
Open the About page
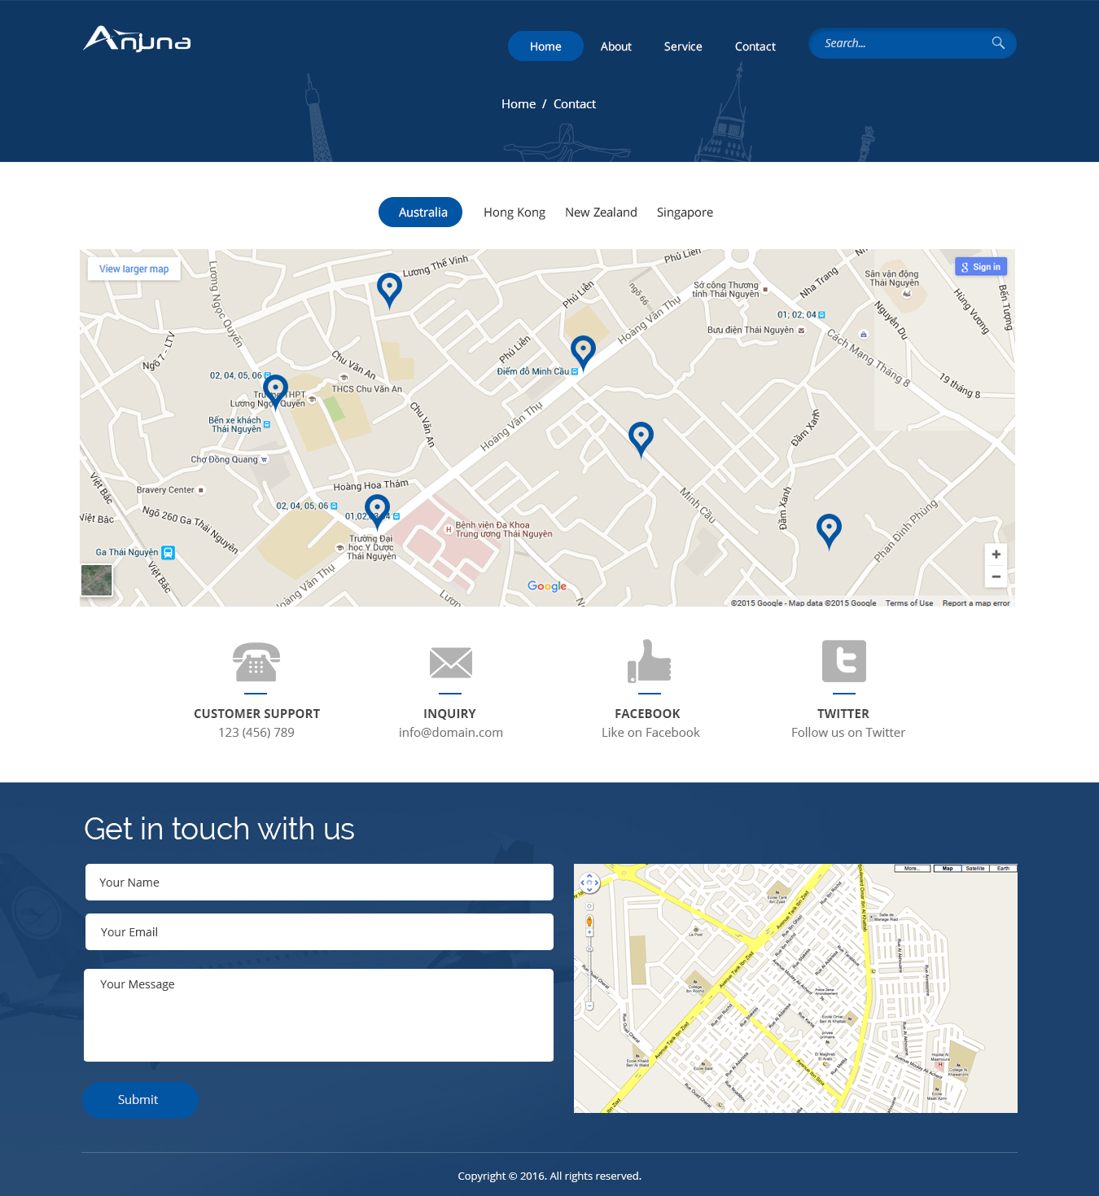coord(615,46)
